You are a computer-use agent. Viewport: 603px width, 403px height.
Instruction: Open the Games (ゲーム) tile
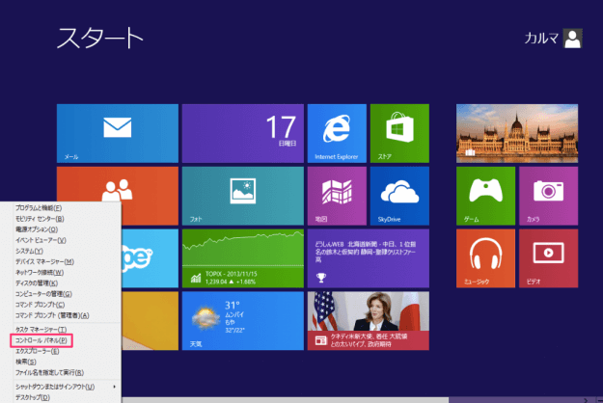click(485, 196)
